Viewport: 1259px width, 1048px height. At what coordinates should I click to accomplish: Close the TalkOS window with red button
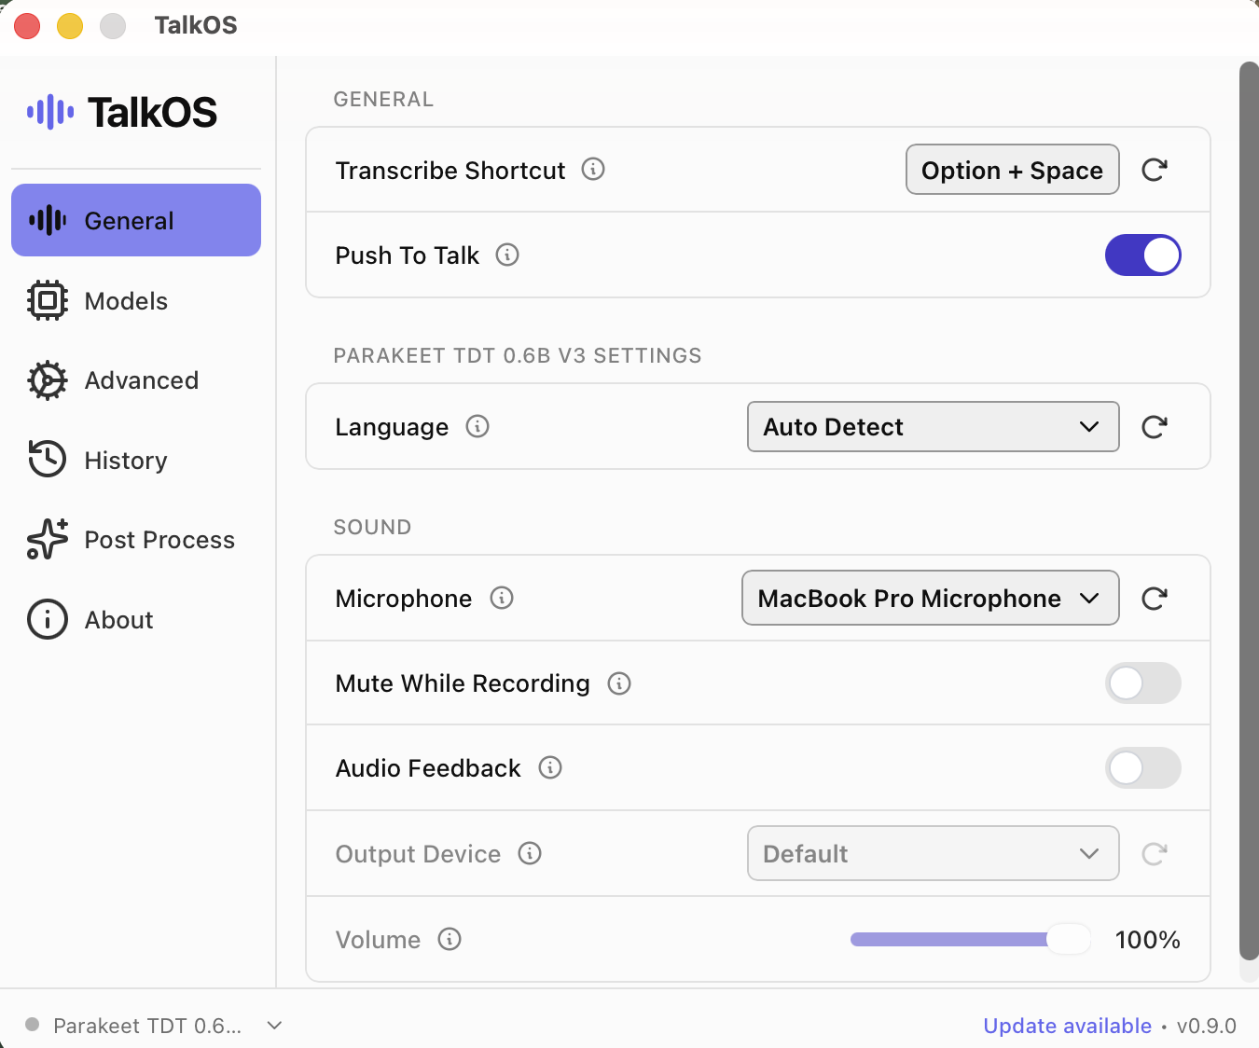tap(27, 25)
